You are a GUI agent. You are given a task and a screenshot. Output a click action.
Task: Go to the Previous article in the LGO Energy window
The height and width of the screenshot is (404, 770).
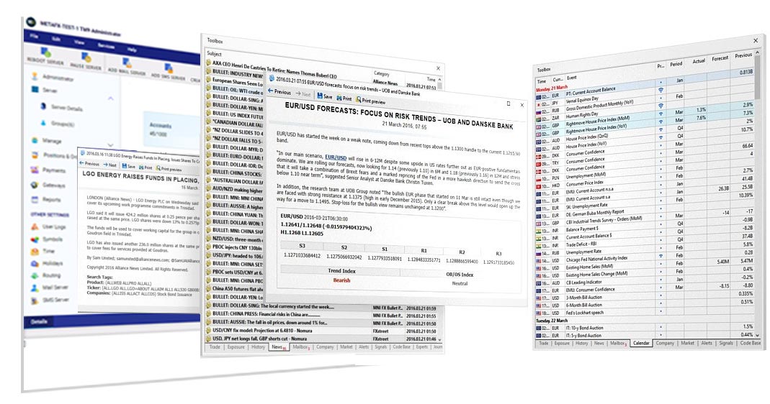89,164
